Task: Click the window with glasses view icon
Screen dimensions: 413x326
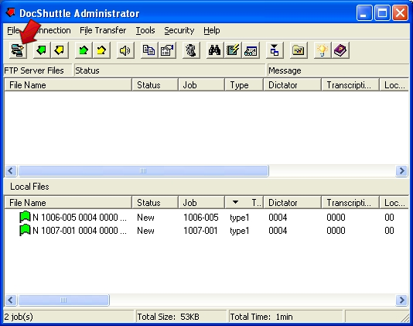Action: [251, 50]
